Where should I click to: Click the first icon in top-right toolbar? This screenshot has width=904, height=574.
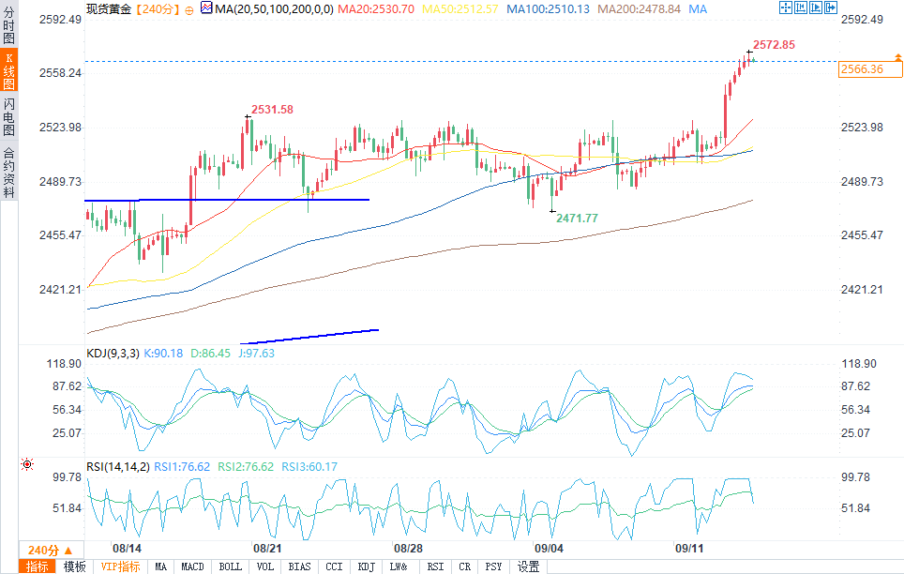click(785, 8)
